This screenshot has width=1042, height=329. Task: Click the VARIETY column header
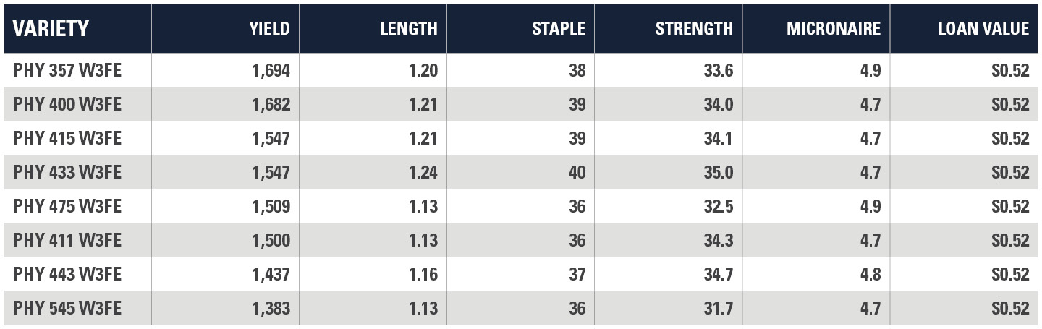(51, 29)
